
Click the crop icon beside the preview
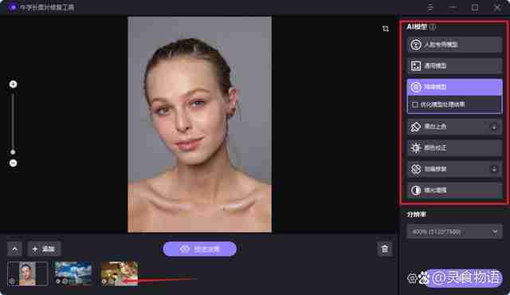[x=386, y=29]
